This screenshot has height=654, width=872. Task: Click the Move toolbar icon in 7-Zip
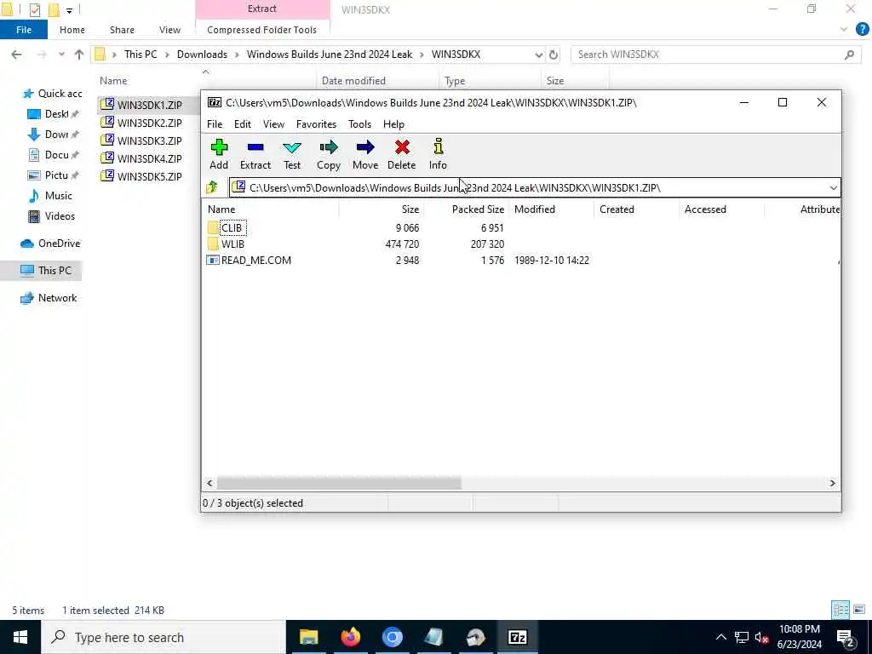(365, 154)
